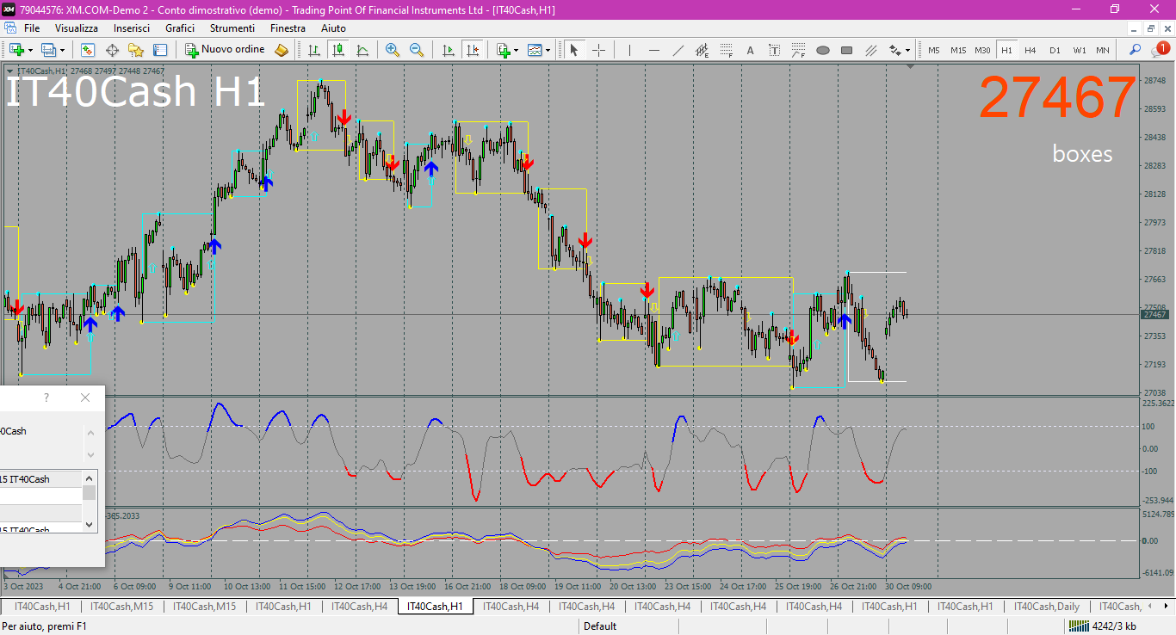Screen dimensions: 1176x635
Task: Set timeframe to H4
Action: (x=1030, y=50)
